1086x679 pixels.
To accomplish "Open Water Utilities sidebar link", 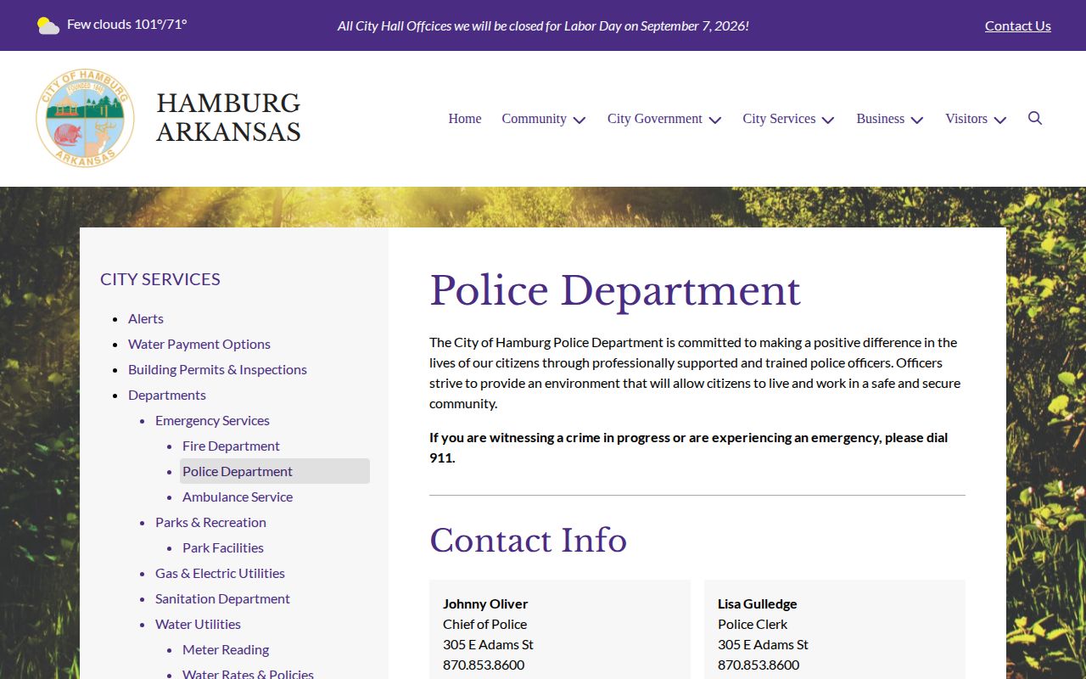I will click(198, 624).
